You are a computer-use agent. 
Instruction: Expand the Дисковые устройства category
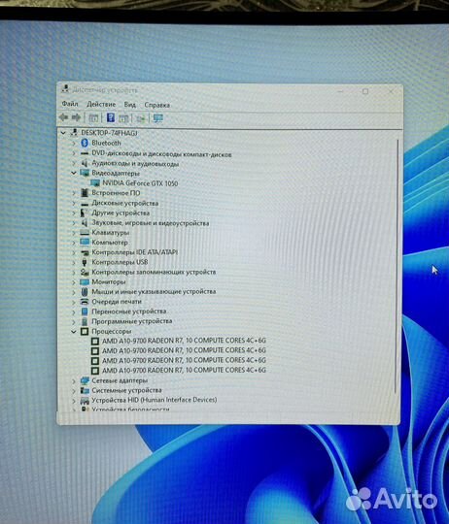coord(74,203)
